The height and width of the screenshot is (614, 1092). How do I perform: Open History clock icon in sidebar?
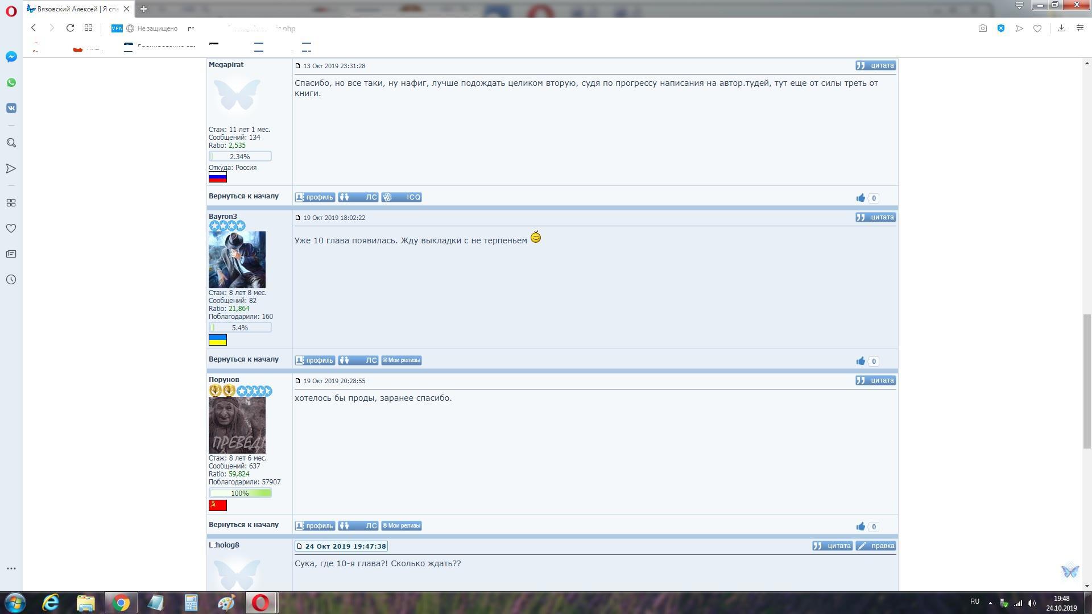(x=11, y=280)
